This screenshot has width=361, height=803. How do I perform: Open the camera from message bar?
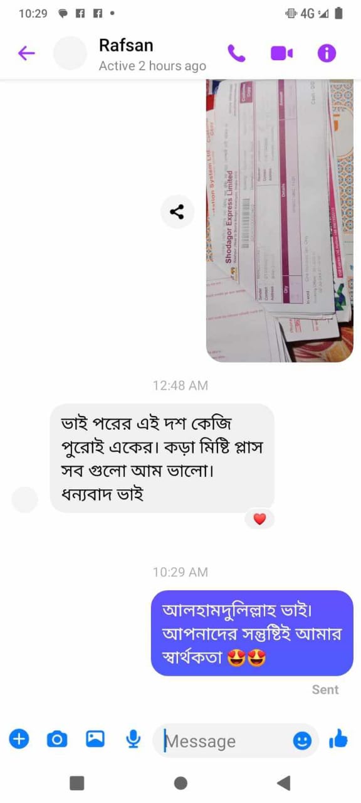click(x=57, y=740)
